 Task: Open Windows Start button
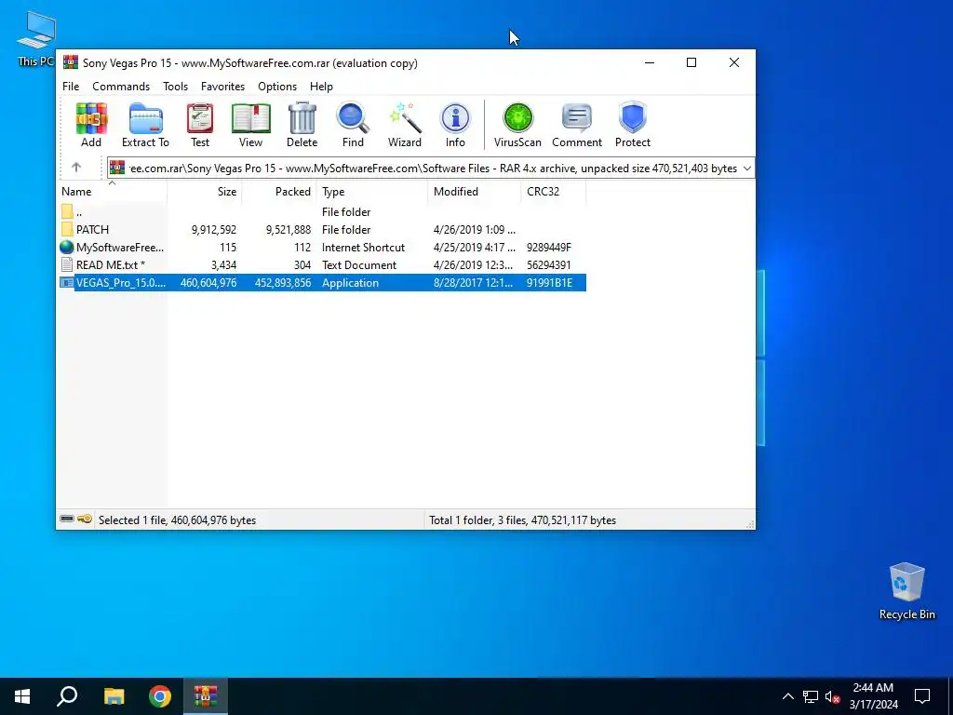pos(22,696)
